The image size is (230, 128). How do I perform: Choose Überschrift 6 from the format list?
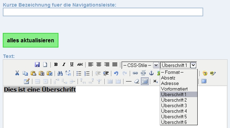point(179,122)
